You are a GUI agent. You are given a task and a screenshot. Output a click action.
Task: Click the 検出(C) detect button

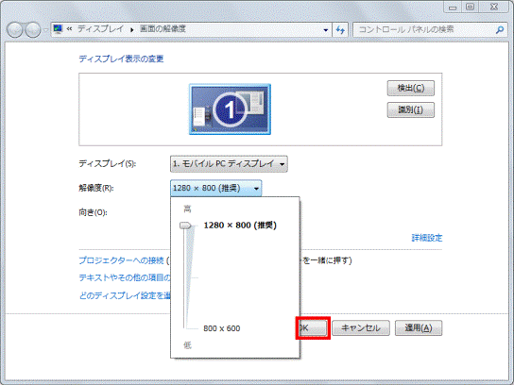point(411,88)
